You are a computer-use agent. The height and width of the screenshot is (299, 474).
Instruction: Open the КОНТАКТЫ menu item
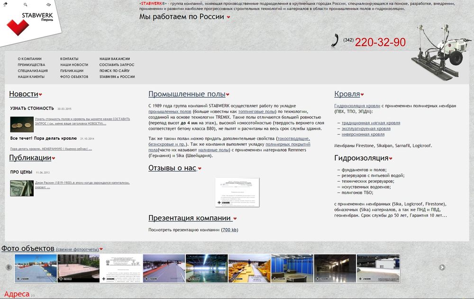[69, 59]
